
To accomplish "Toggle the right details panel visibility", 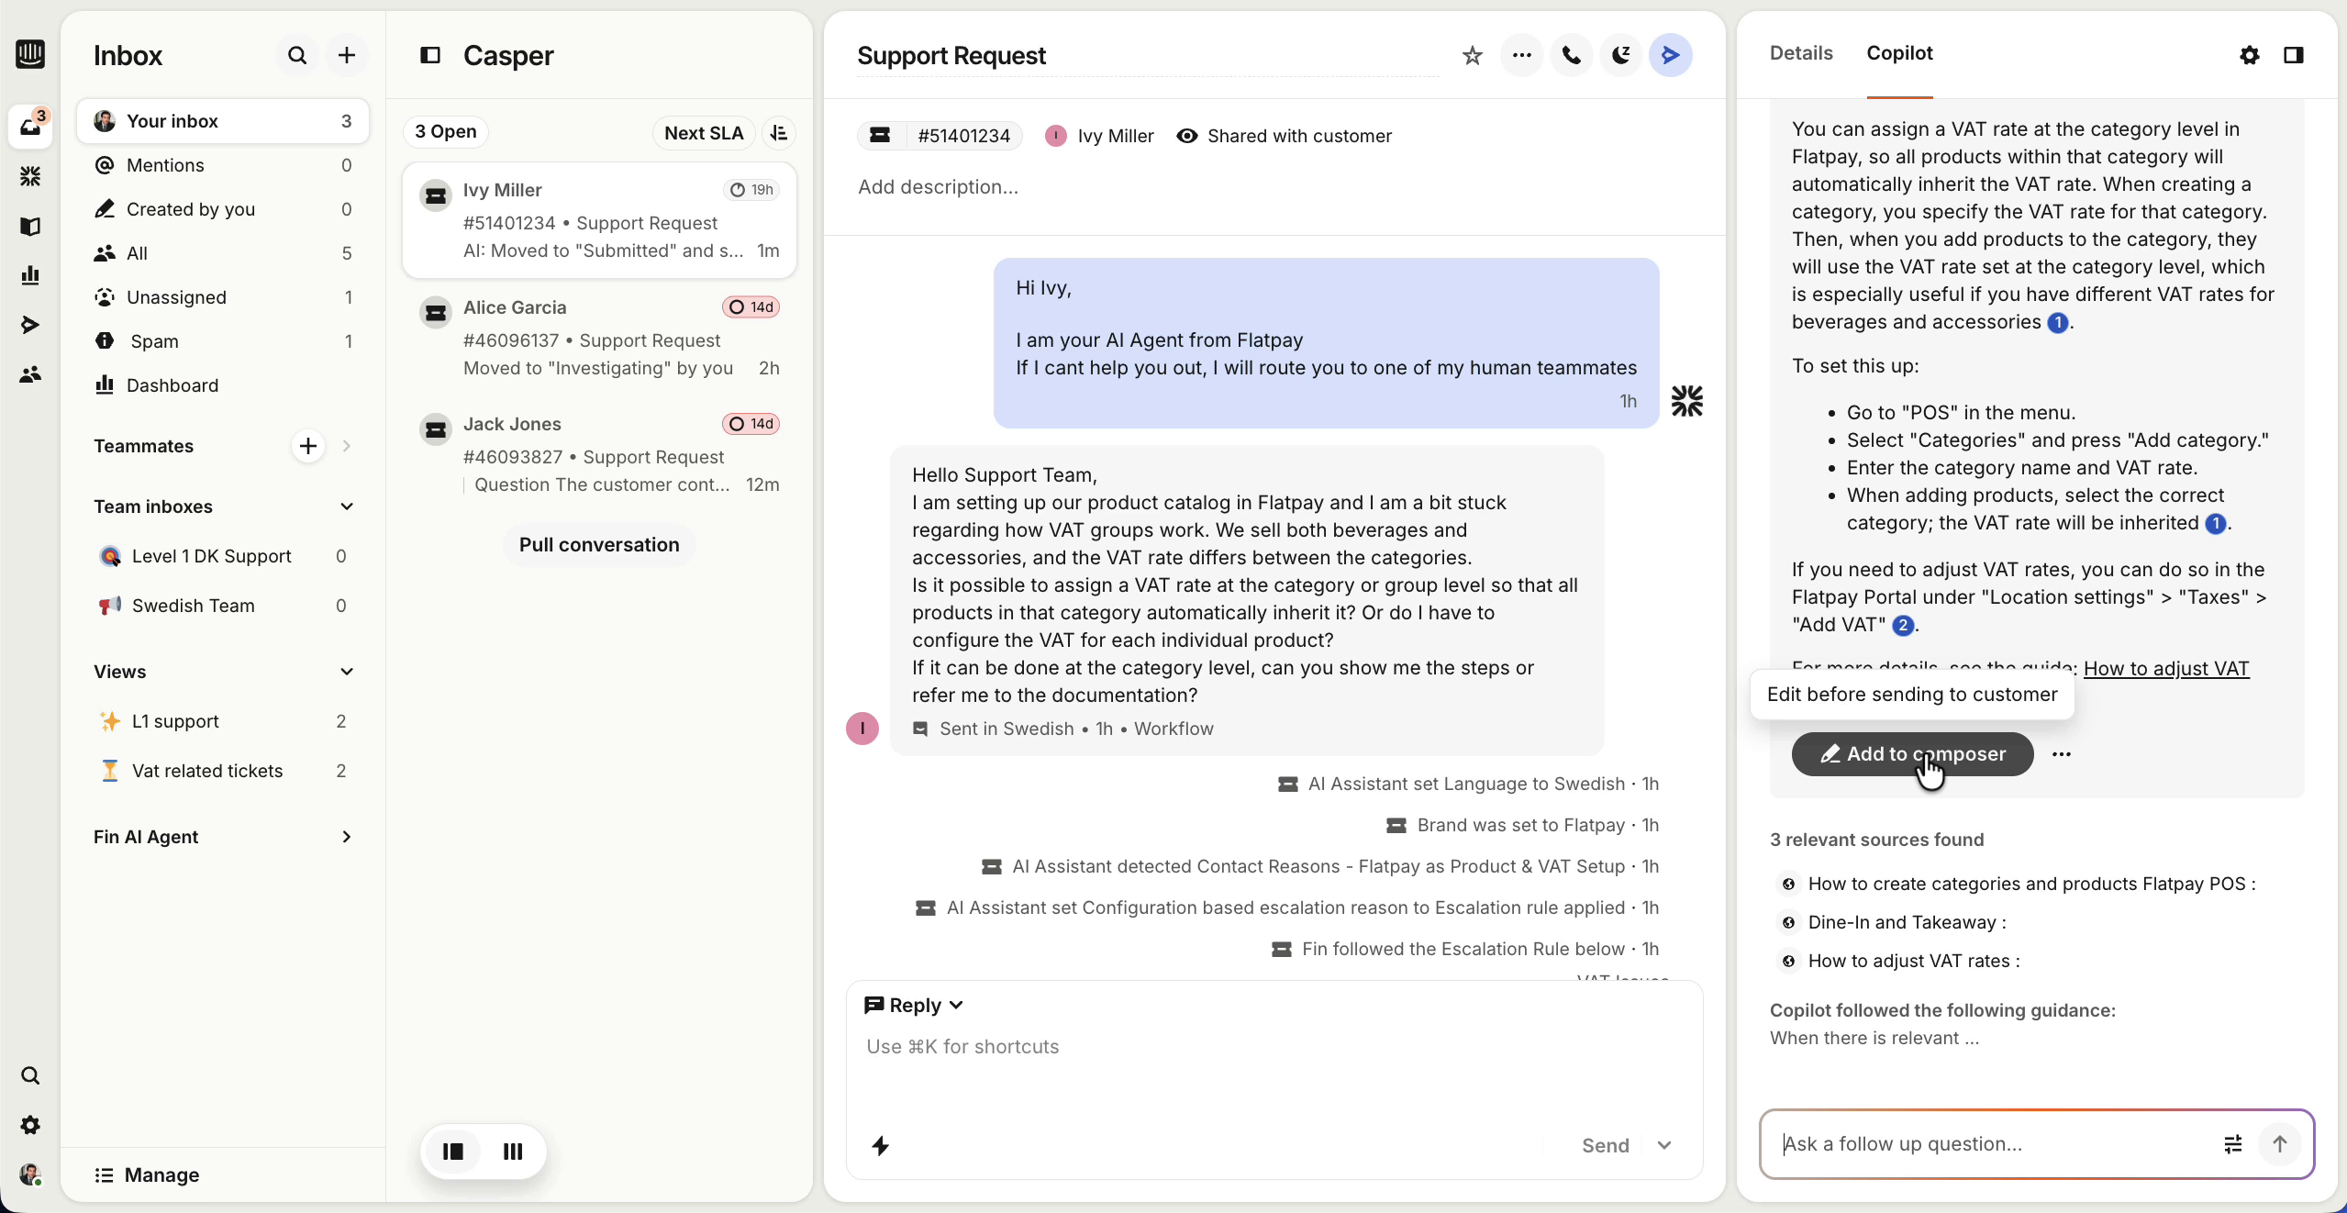I will click(x=2293, y=55).
